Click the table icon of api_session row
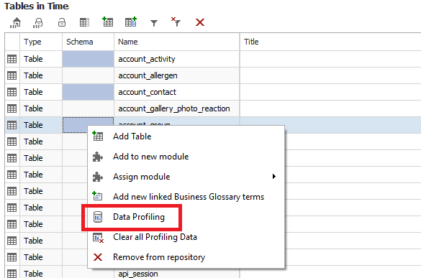This screenshot has height=278, width=421. 12,274
